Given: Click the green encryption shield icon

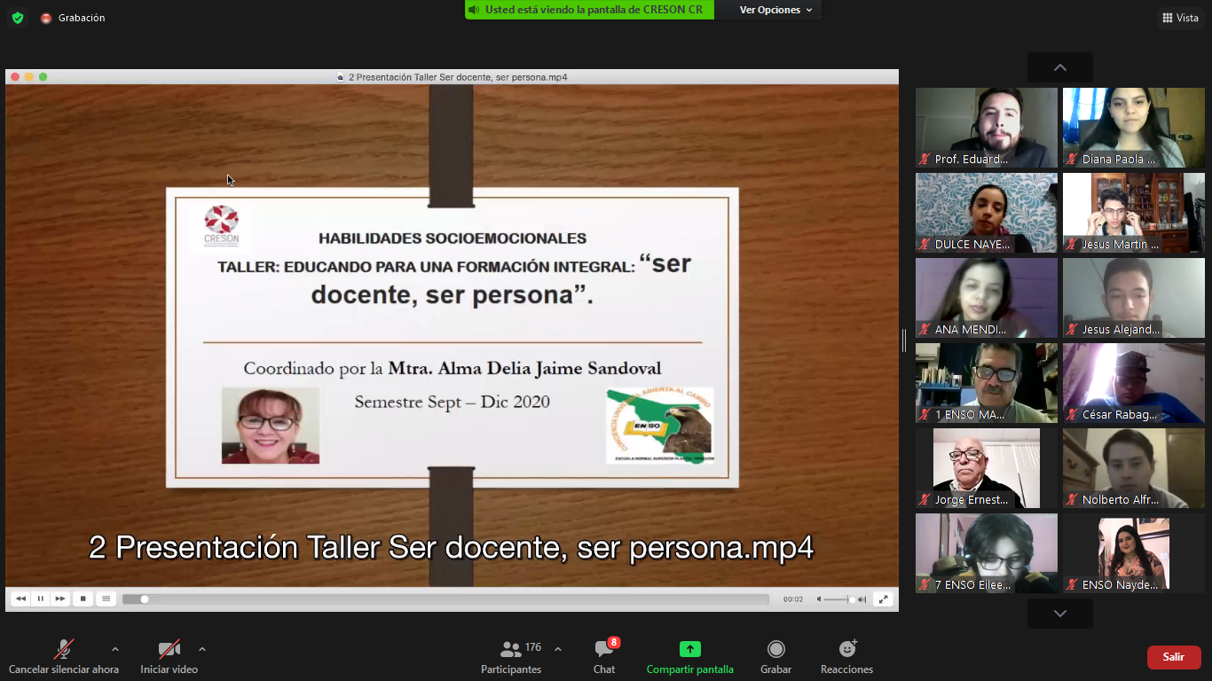Looking at the screenshot, I should [18, 18].
